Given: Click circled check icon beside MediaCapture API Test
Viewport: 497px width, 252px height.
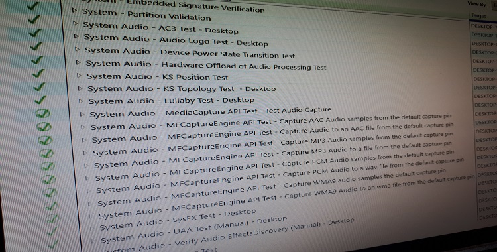Looking at the screenshot, I should 43,113.
